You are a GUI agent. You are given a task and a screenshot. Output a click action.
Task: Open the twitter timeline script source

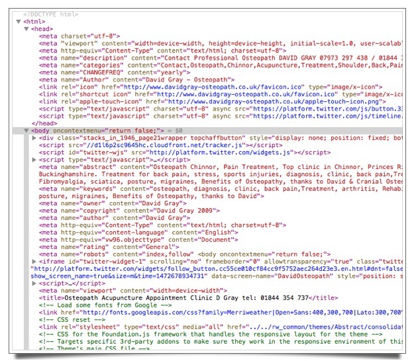pos(327,116)
